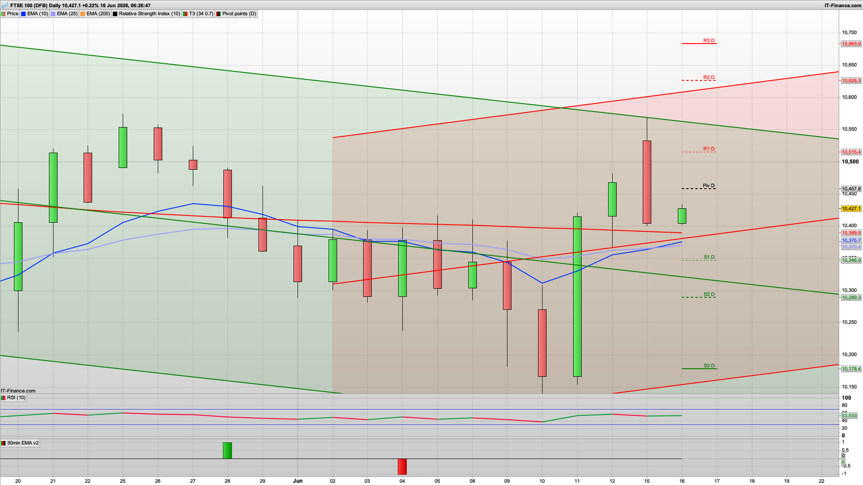Screen dimensions: 863x485
Task: Open the EMA (25) indicator settings label
Action: [67, 14]
